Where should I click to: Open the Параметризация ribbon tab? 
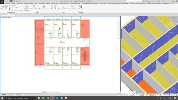pyautogui.click(x=29, y=3)
